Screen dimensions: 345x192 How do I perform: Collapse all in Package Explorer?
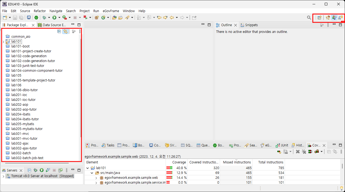[x=59, y=32]
